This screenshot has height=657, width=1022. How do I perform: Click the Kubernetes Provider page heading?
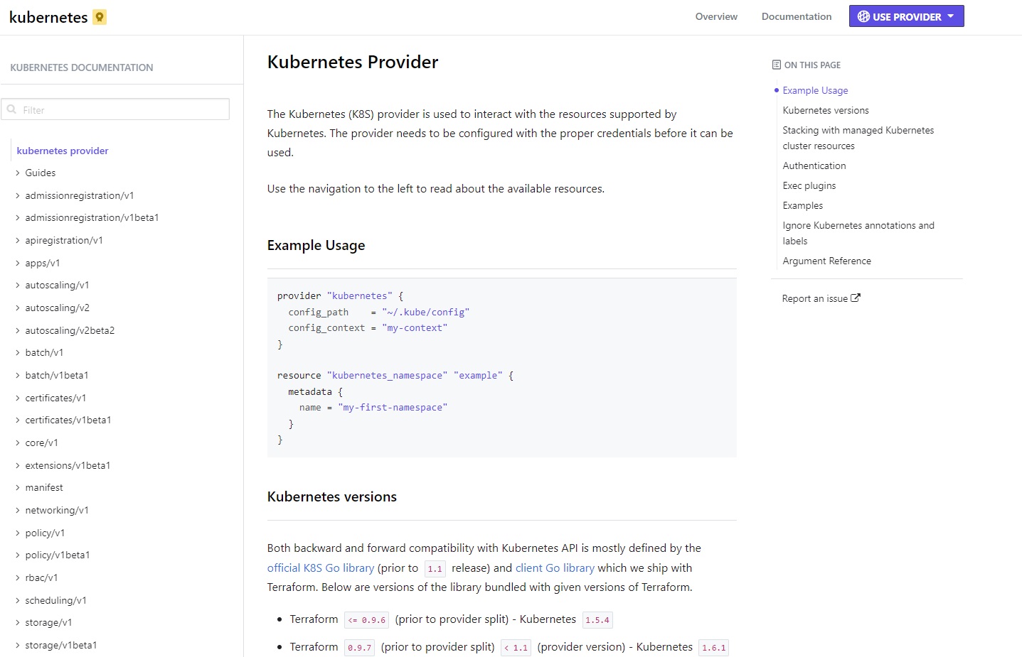(353, 62)
